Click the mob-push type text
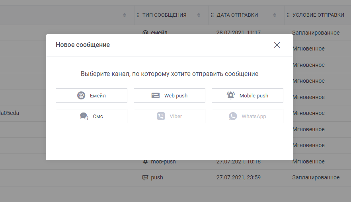This screenshot has width=351, height=202. (163, 162)
